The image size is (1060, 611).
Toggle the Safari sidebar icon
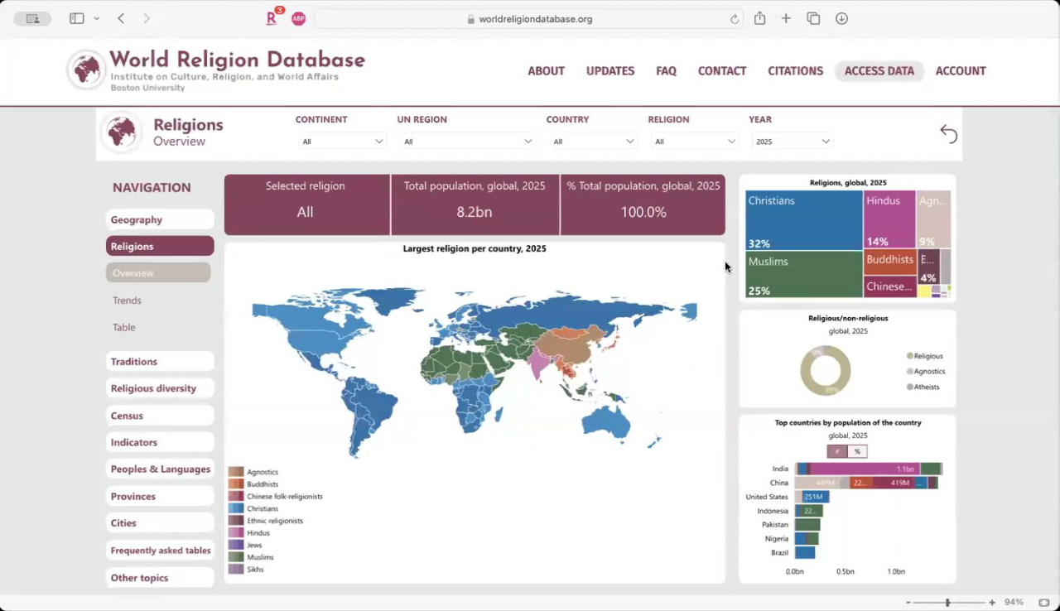pyautogui.click(x=77, y=18)
